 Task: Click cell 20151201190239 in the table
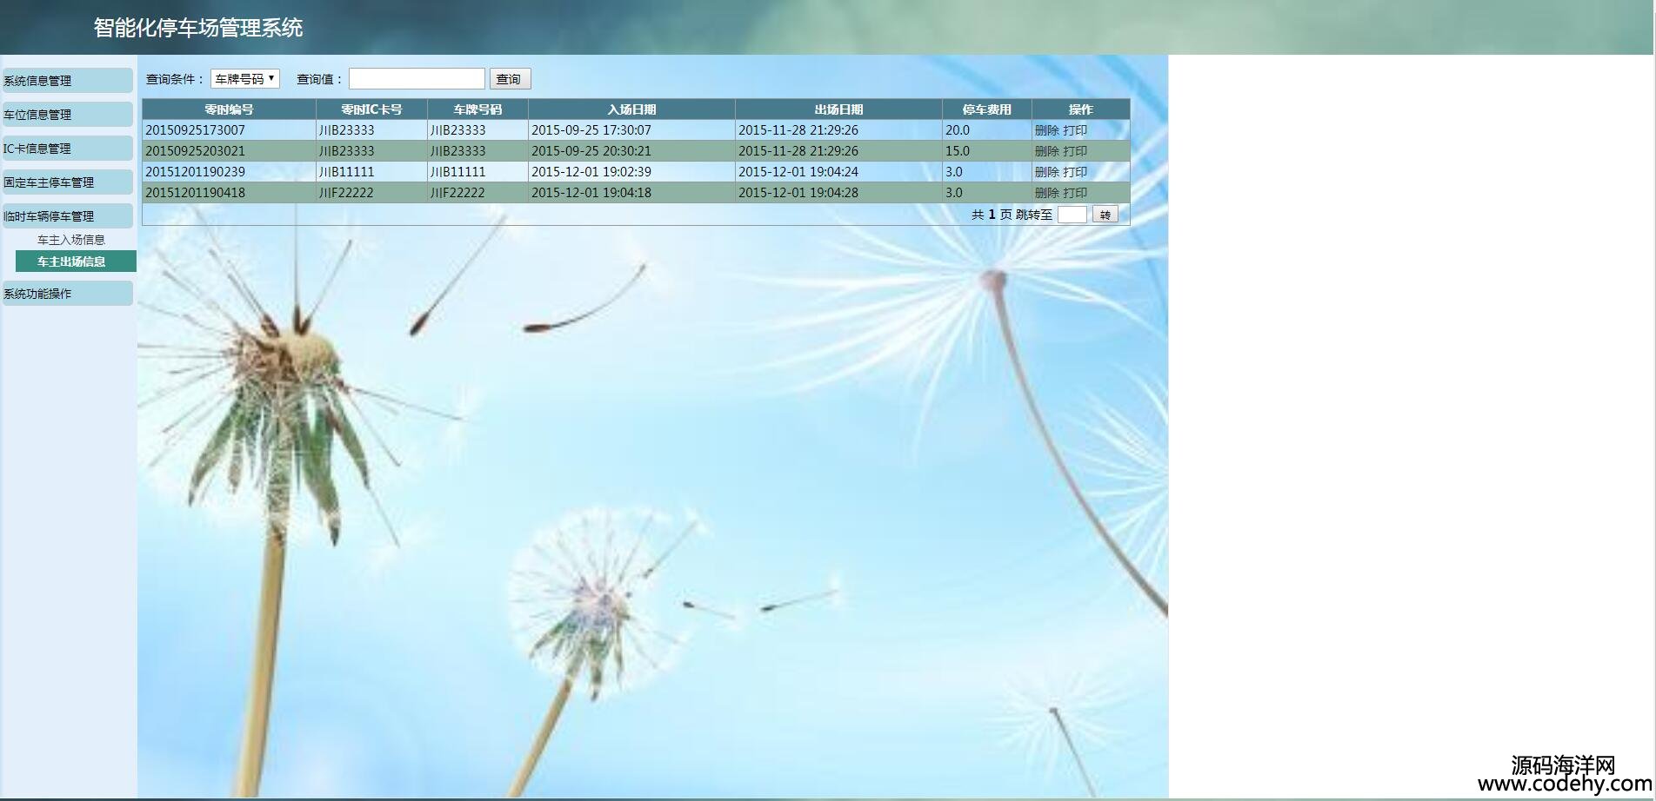(x=229, y=172)
